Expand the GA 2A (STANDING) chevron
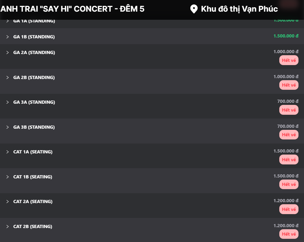The width and height of the screenshot is (304, 242). coord(8,53)
